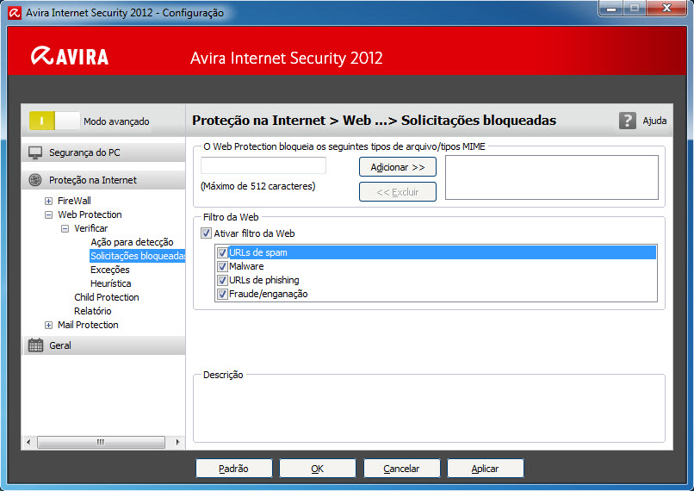Select the Malware list row text
The height and width of the screenshot is (491, 694).
[x=246, y=266]
